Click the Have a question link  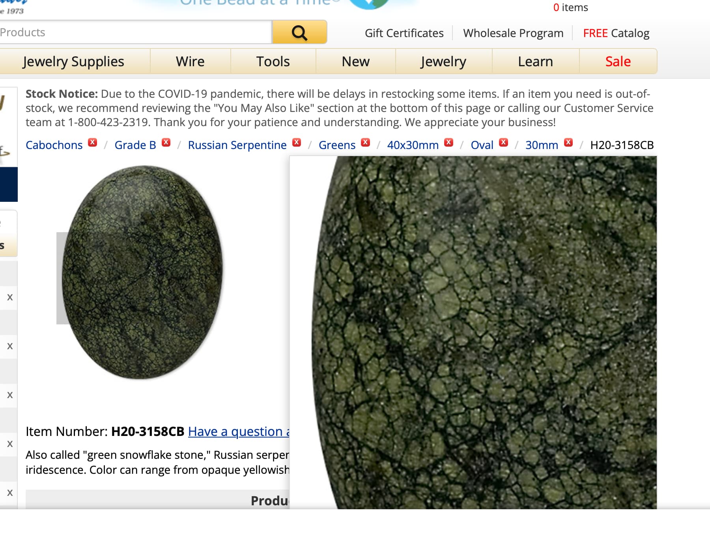tap(239, 432)
